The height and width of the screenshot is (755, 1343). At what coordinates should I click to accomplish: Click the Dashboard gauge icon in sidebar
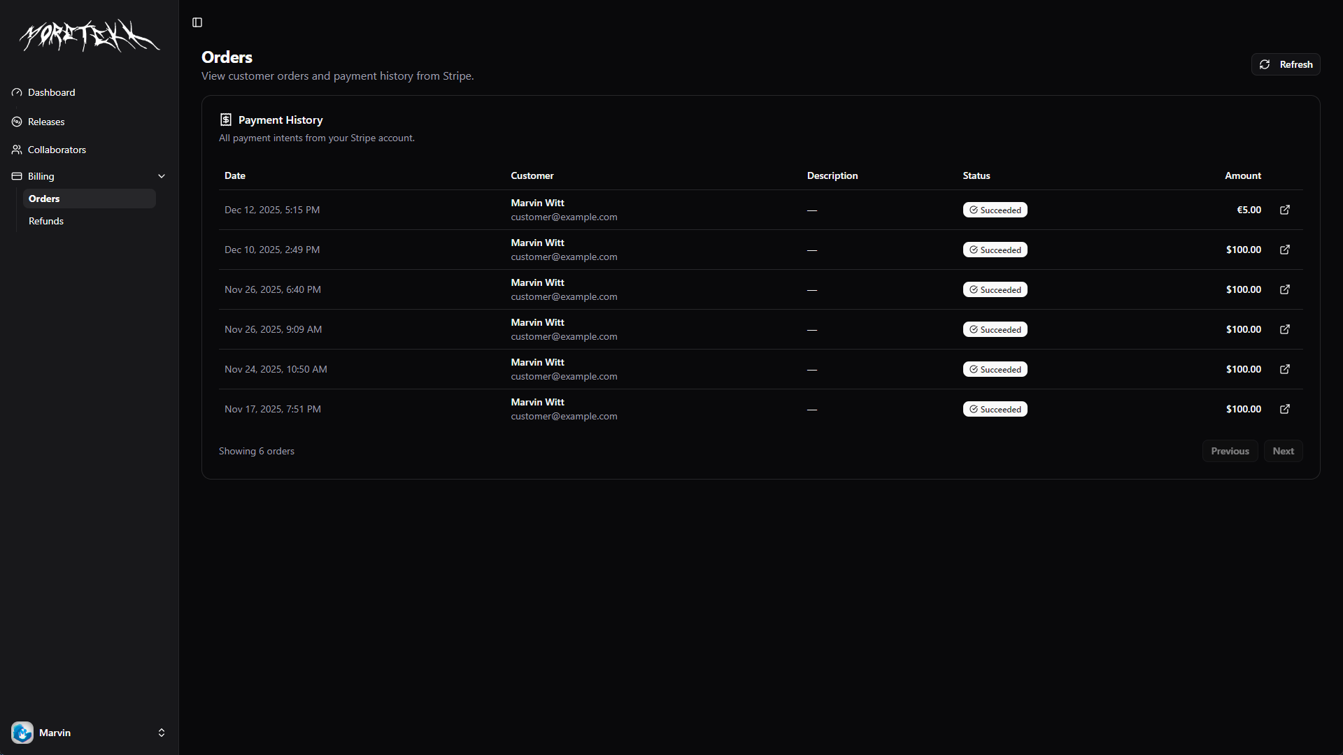pos(17,92)
